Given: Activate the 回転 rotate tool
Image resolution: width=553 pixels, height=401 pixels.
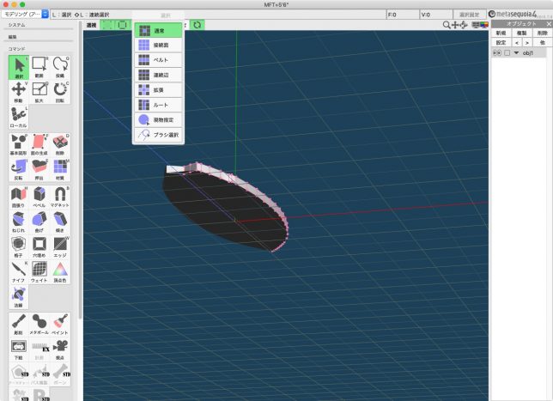Looking at the screenshot, I should click(x=60, y=92).
